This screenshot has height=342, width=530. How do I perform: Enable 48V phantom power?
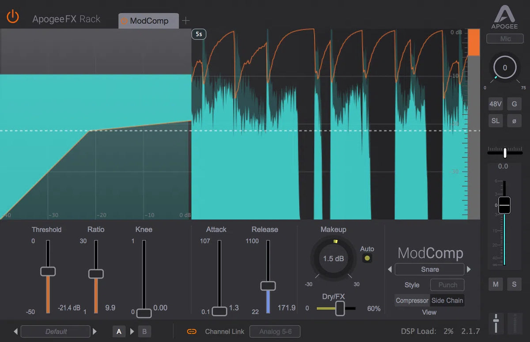496,104
